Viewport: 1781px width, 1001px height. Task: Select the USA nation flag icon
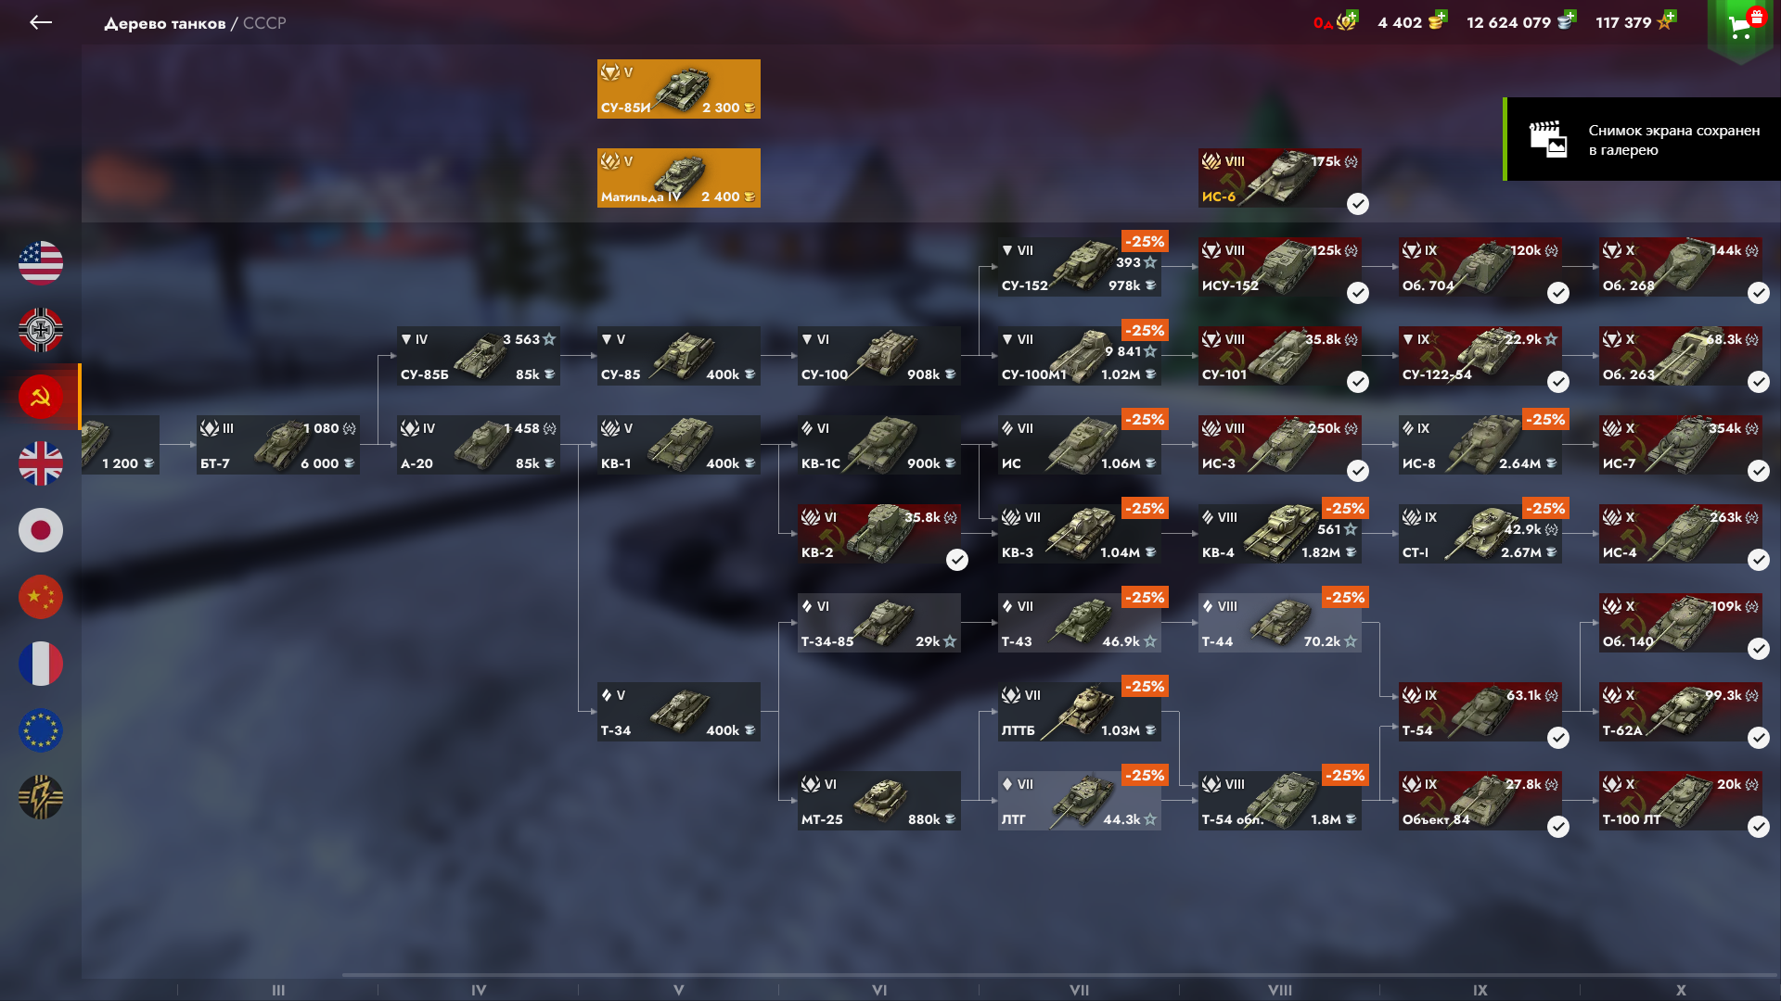pyautogui.click(x=41, y=263)
